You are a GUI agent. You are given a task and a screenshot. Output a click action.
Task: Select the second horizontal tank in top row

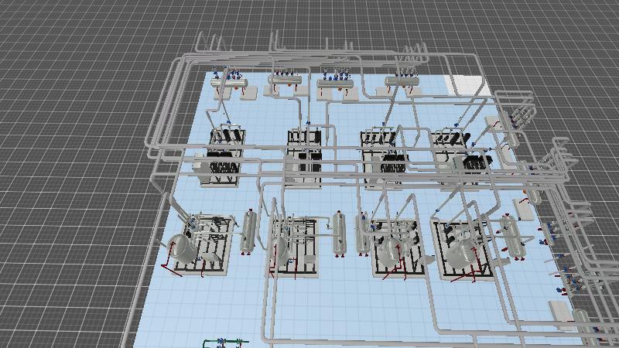point(283,80)
